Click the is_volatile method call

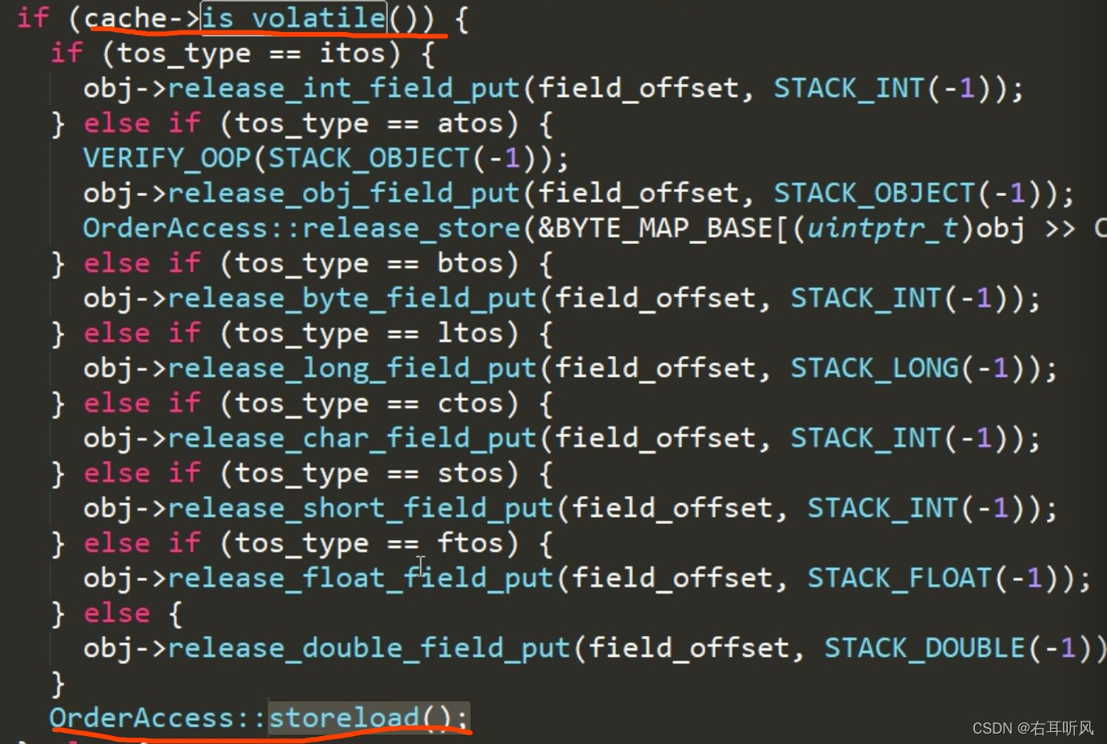coord(293,18)
